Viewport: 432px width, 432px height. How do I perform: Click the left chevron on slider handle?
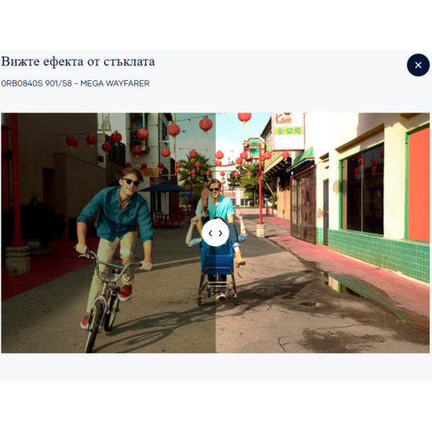point(211,233)
